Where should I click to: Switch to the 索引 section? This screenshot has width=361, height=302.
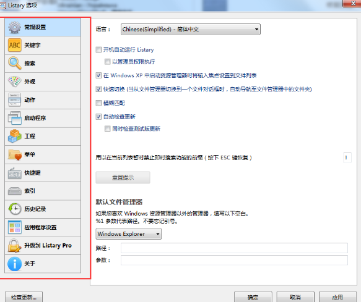coord(43,191)
